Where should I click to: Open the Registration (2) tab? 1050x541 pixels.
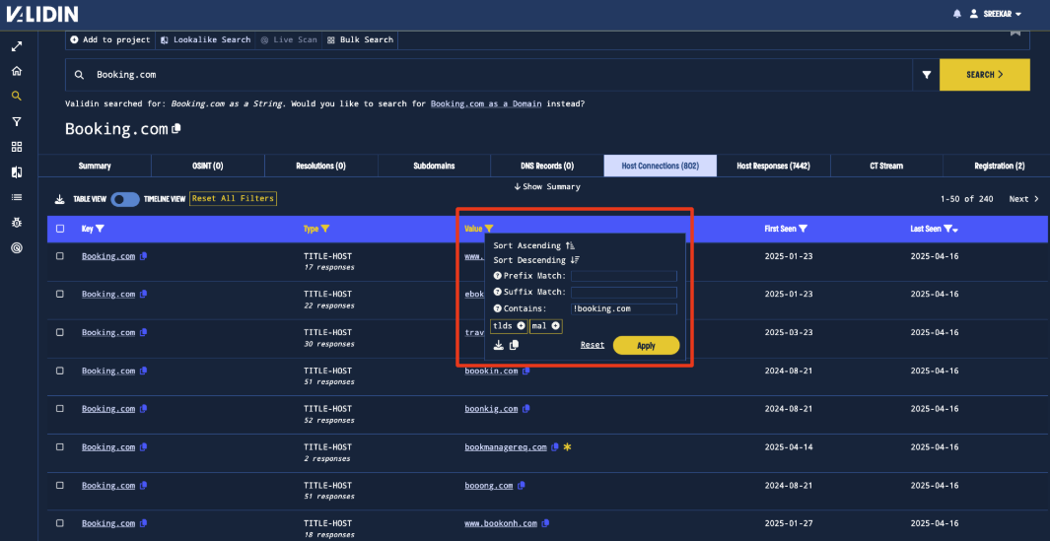pos(999,166)
